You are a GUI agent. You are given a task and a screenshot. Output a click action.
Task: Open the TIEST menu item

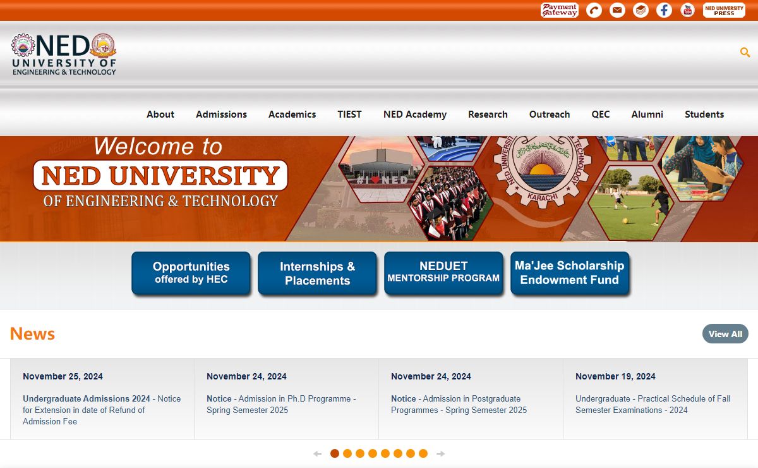click(x=349, y=114)
